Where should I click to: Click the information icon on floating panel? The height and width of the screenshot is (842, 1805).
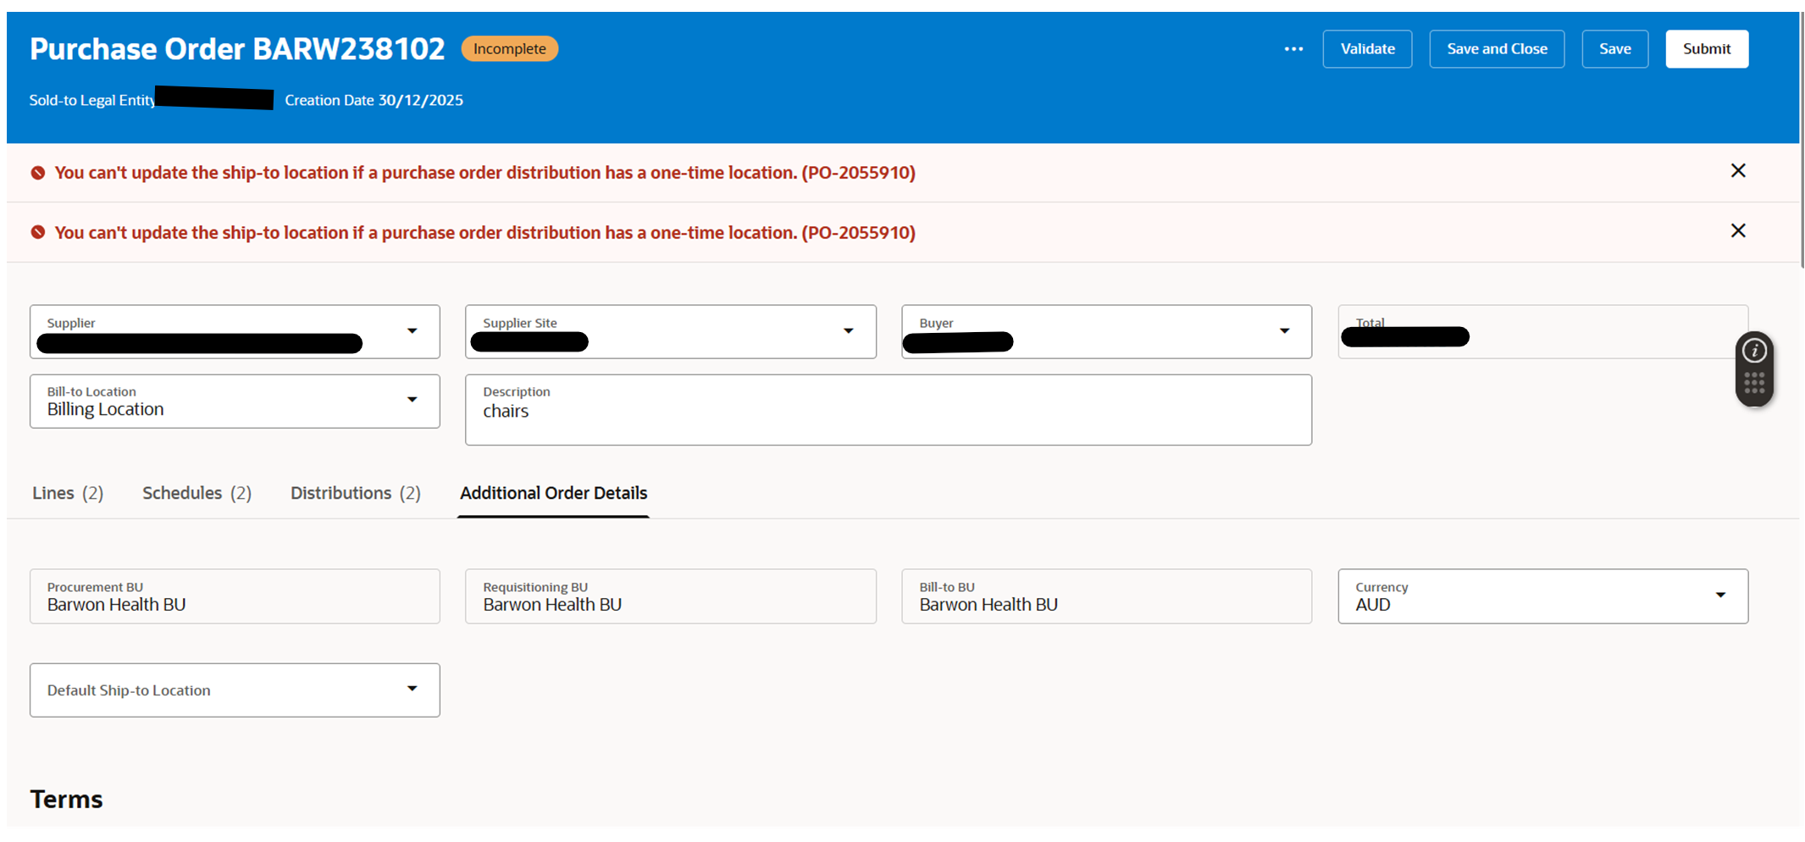pos(1753,351)
